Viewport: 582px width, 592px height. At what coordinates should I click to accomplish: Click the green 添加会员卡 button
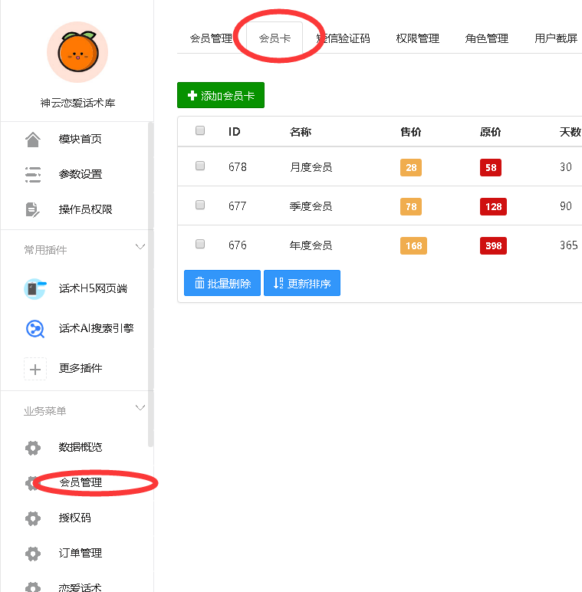pyautogui.click(x=221, y=95)
